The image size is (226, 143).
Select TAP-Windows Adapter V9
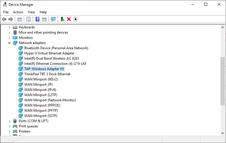(x=44, y=69)
